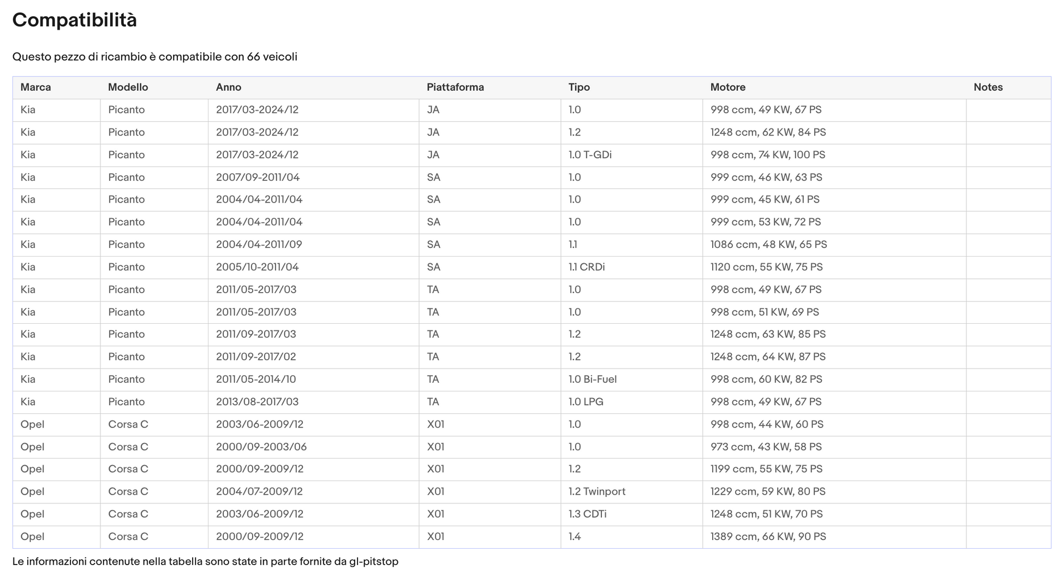Click the '973 ccm, 43 KW, 58 PS' cell
The height and width of the screenshot is (576, 1062).
(x=834, y=447)
